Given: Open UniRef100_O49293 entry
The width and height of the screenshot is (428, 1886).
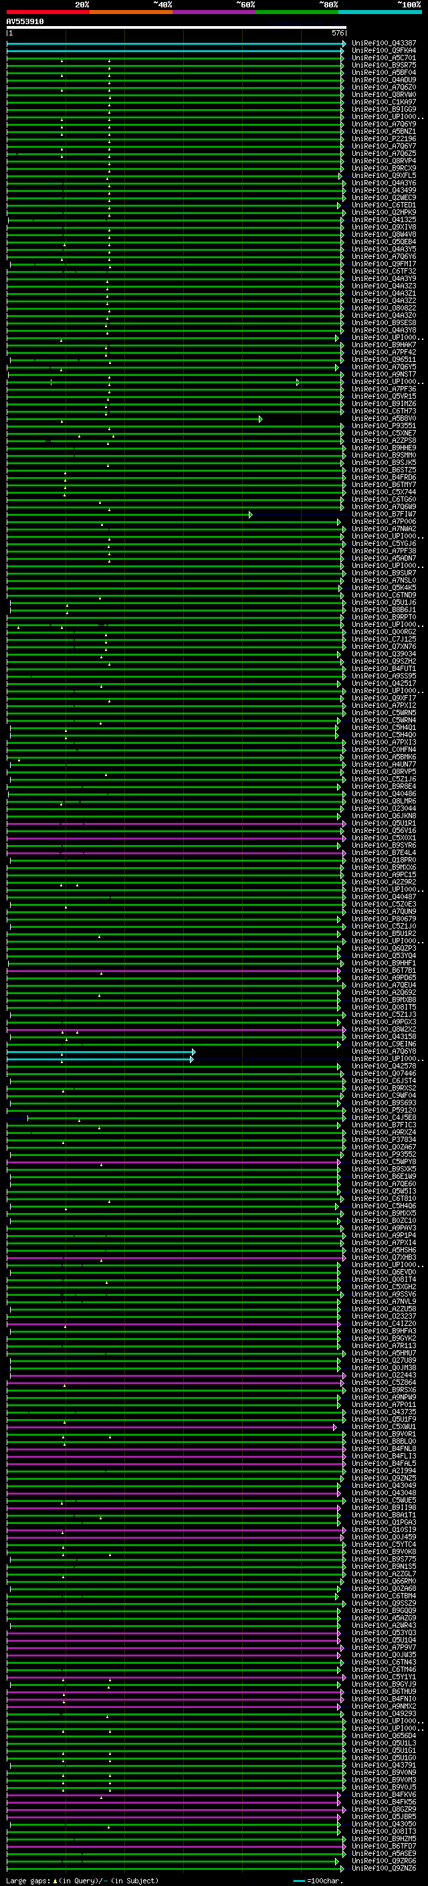Looking at the screenshot, I should click(x=383, y=1714).
